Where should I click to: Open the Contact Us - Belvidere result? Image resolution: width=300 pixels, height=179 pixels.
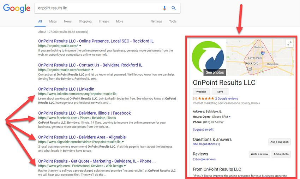pyautogui.click(x=90, y=65)
